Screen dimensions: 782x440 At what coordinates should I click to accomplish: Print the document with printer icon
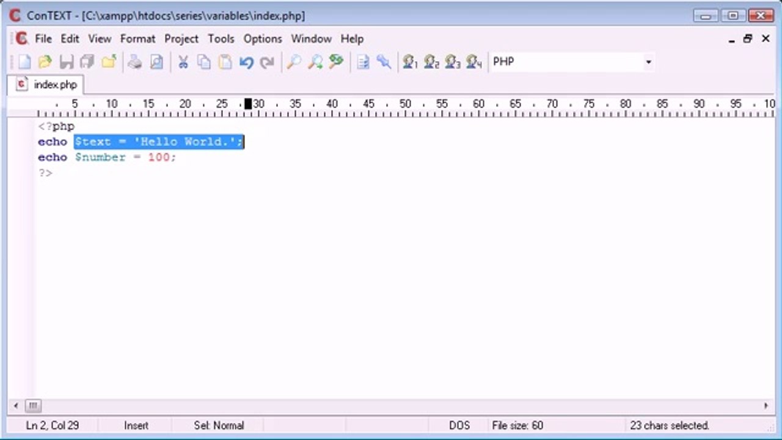coord(136,62)
